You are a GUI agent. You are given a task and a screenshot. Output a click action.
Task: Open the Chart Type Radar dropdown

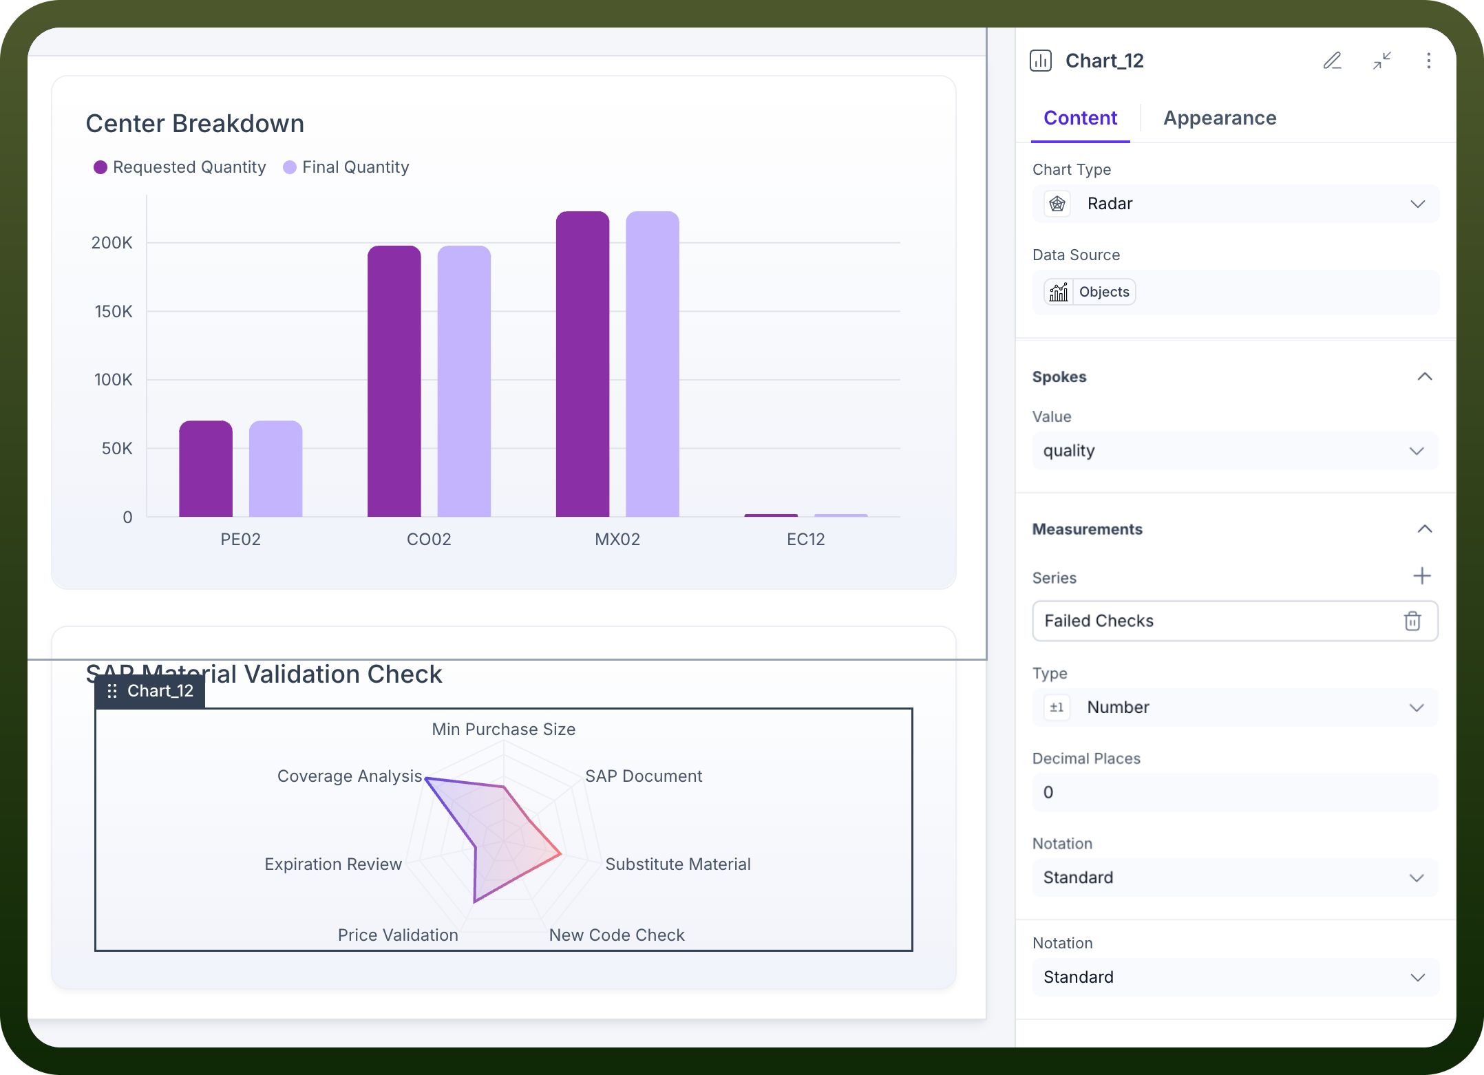pyautogui.click(x=1236, y=204)
